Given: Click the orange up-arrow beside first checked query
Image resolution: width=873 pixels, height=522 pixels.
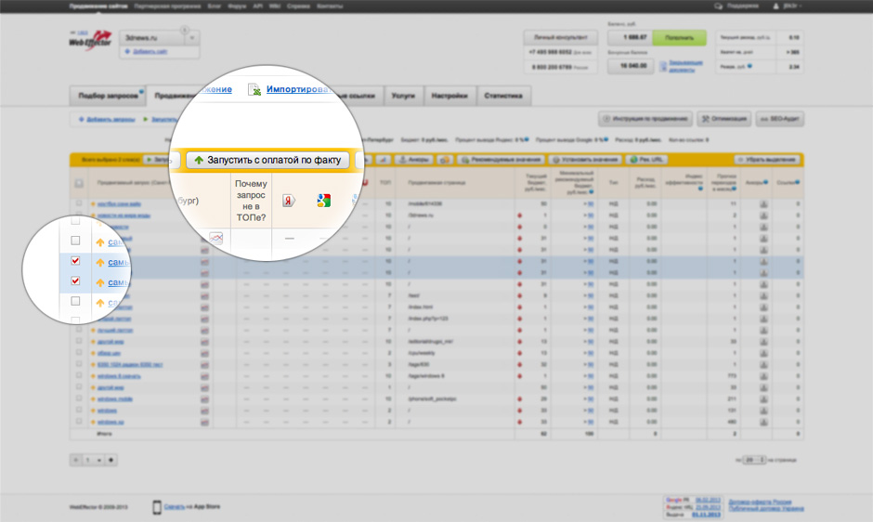Looking at the screenshot, I should click(x=99, y=263).
